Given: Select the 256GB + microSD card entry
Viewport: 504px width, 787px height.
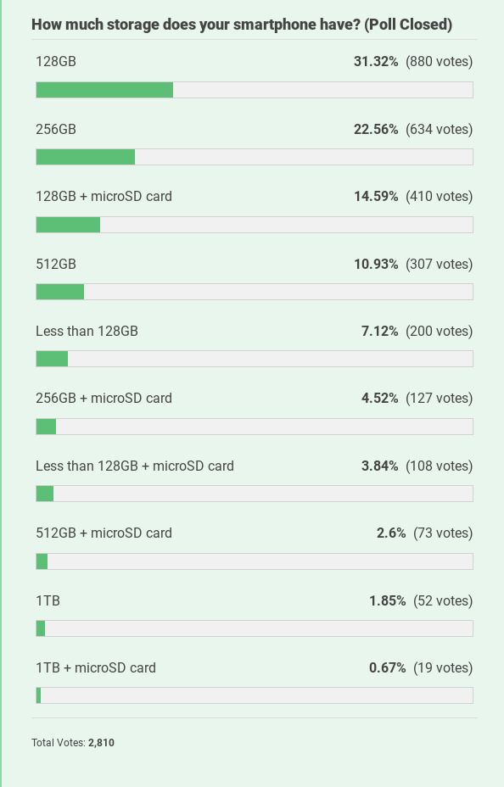Looking at the screenshot, I should tap(104, 398).
